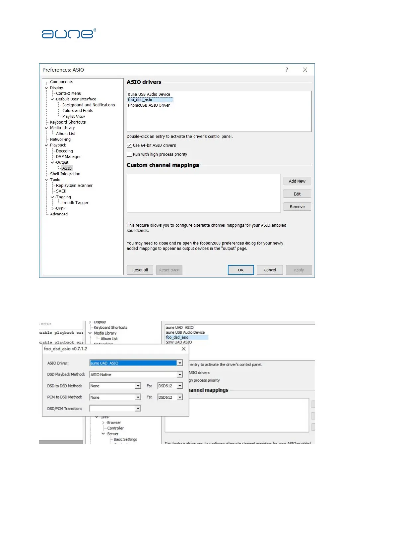Expand Browser node in lower tree
This screenshot has height=558, width=395.
[103, 423]
